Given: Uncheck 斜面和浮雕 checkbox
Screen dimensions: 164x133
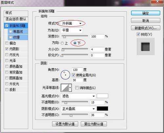Looking at the screenshot, I should tap(7, 25).
